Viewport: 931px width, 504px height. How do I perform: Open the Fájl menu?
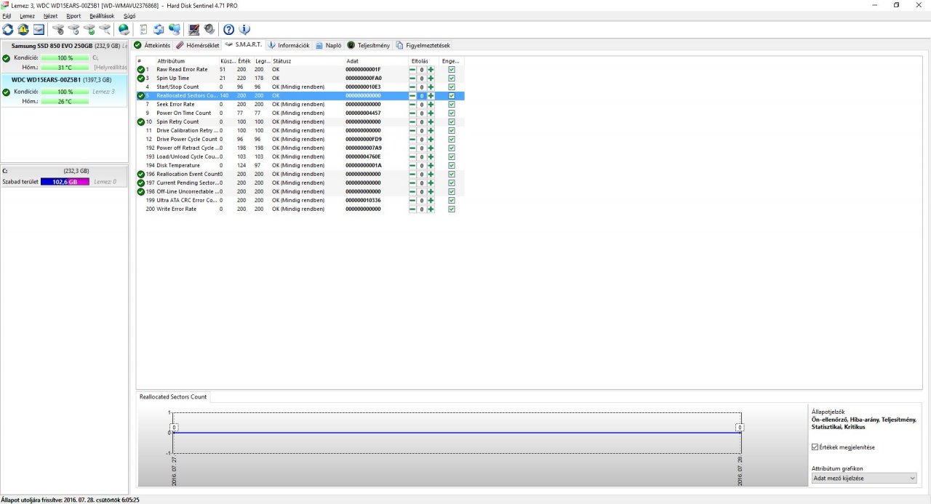click(x=7, y=16)
